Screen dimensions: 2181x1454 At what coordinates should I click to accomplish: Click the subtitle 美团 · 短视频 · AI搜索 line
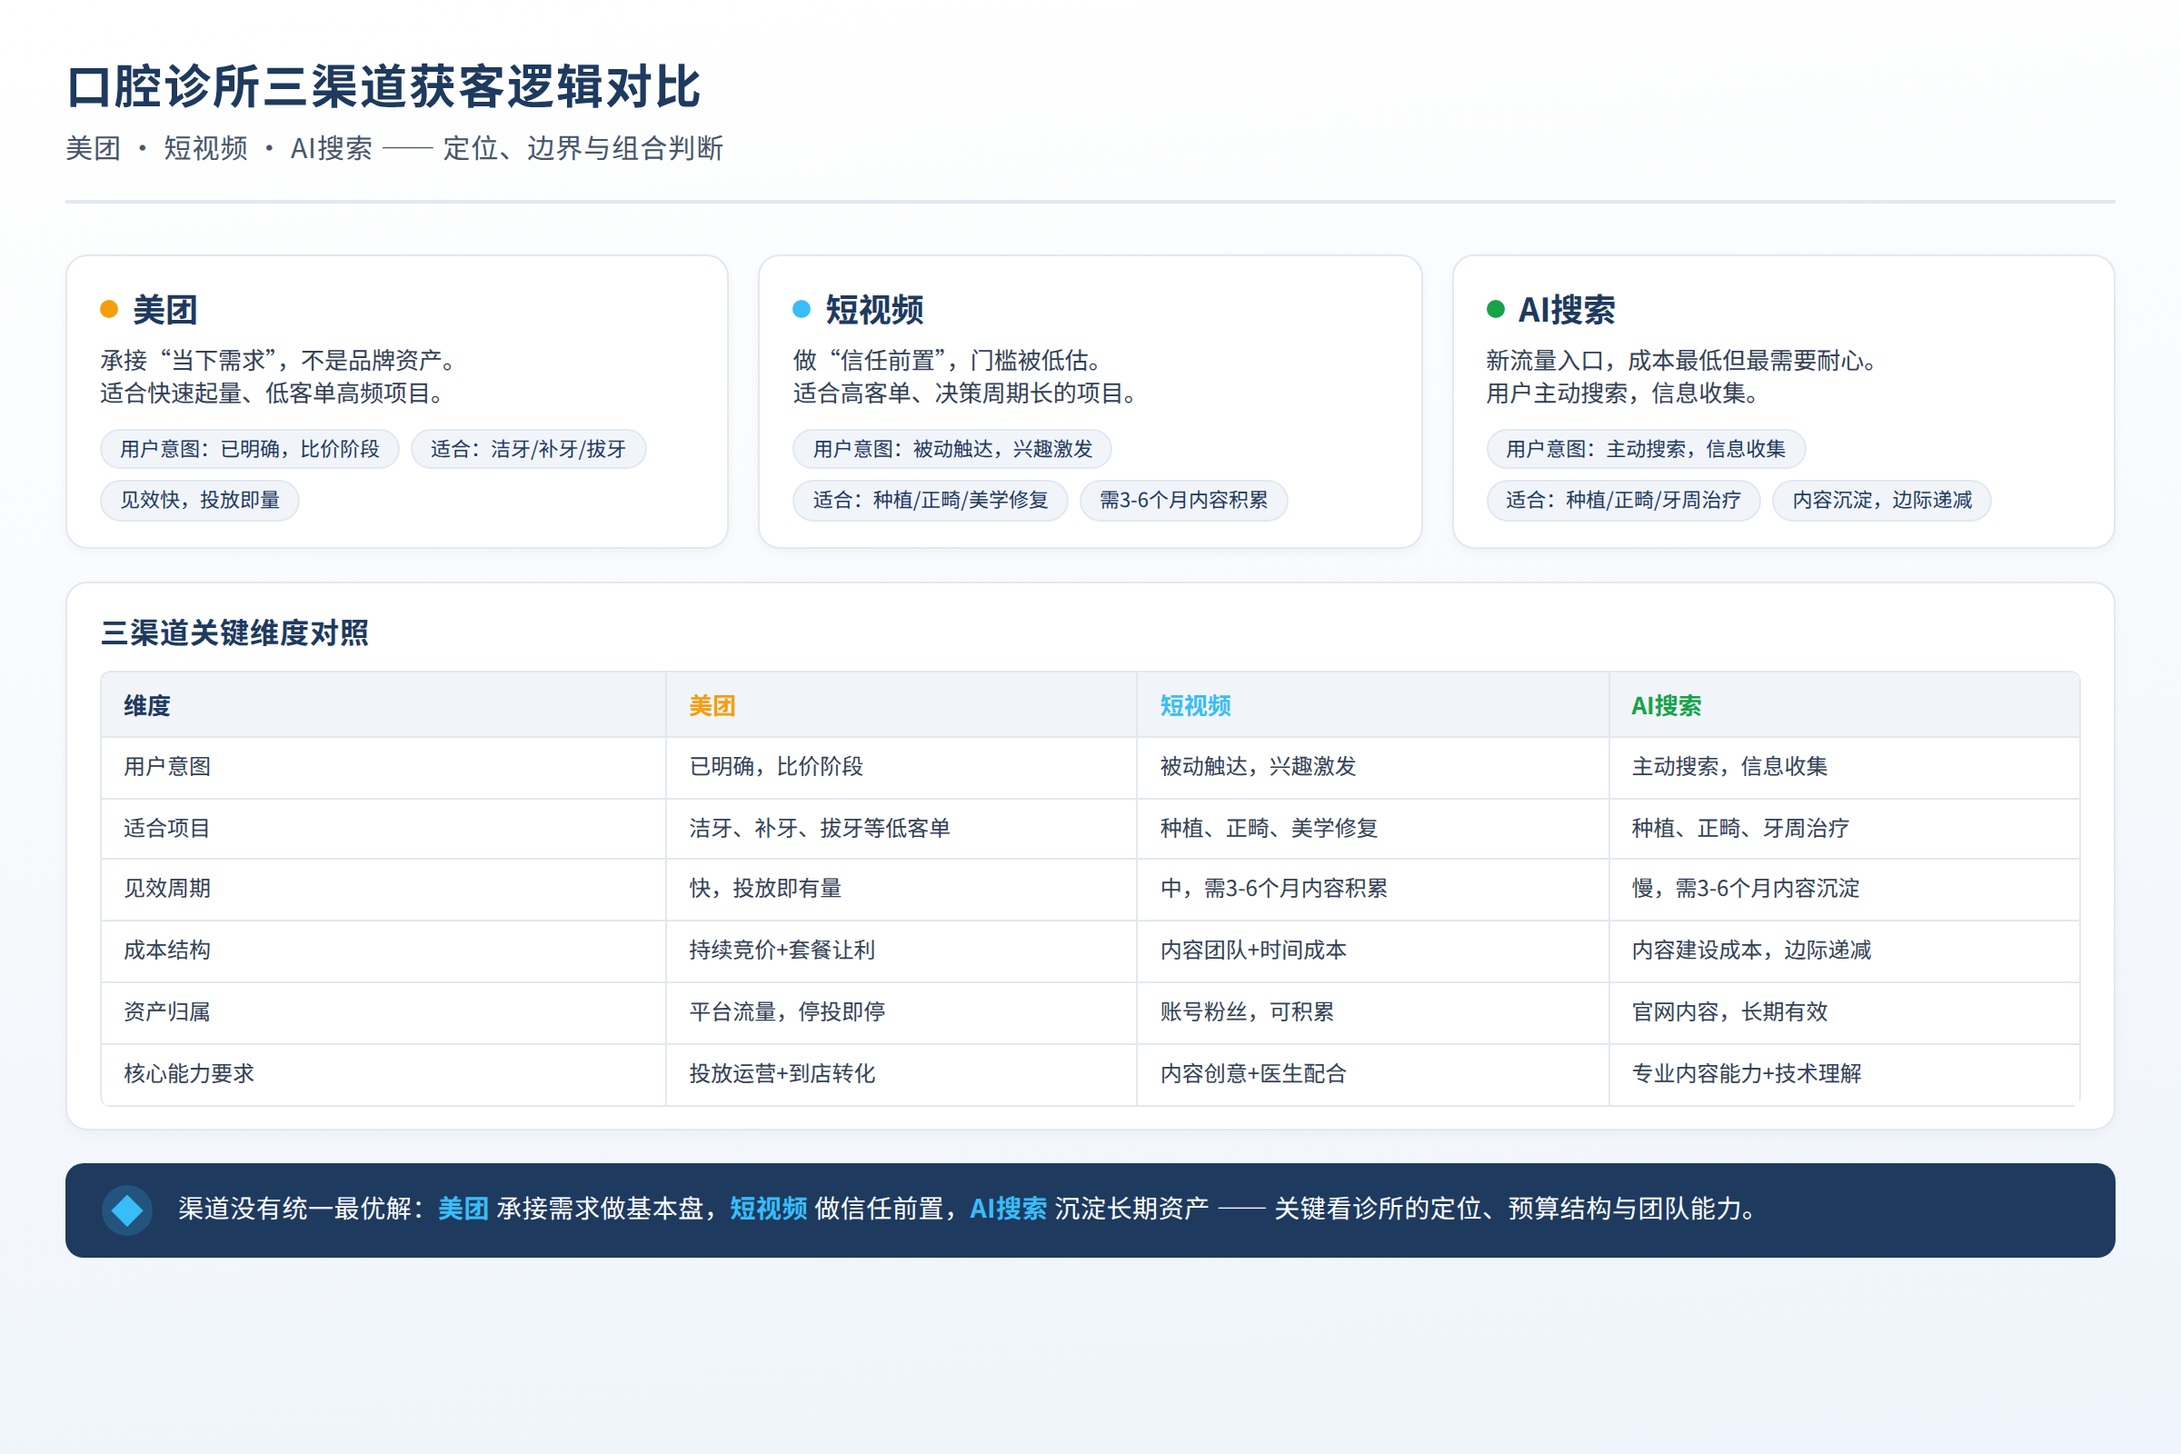pyautogui.click(x=394, y=148)
